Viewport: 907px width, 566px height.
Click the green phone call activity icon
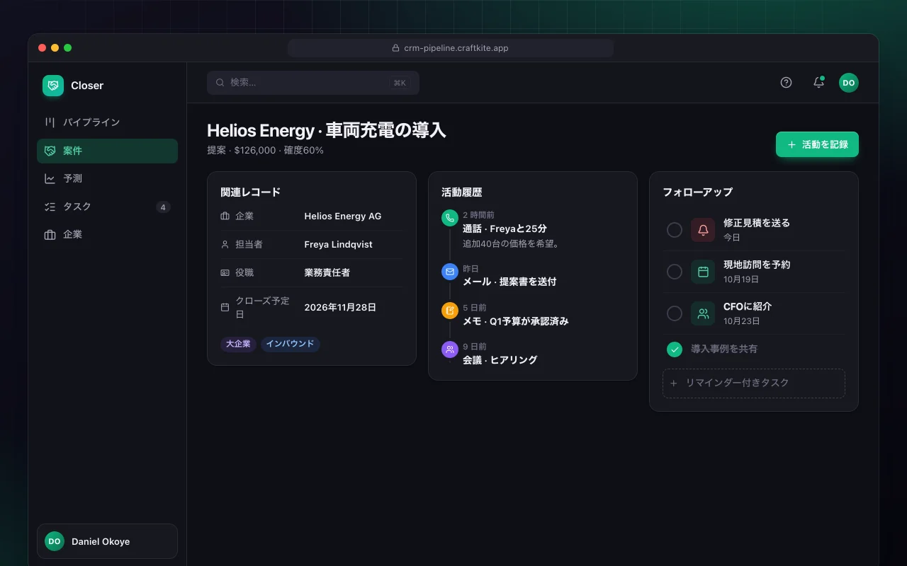coord(450,218)
